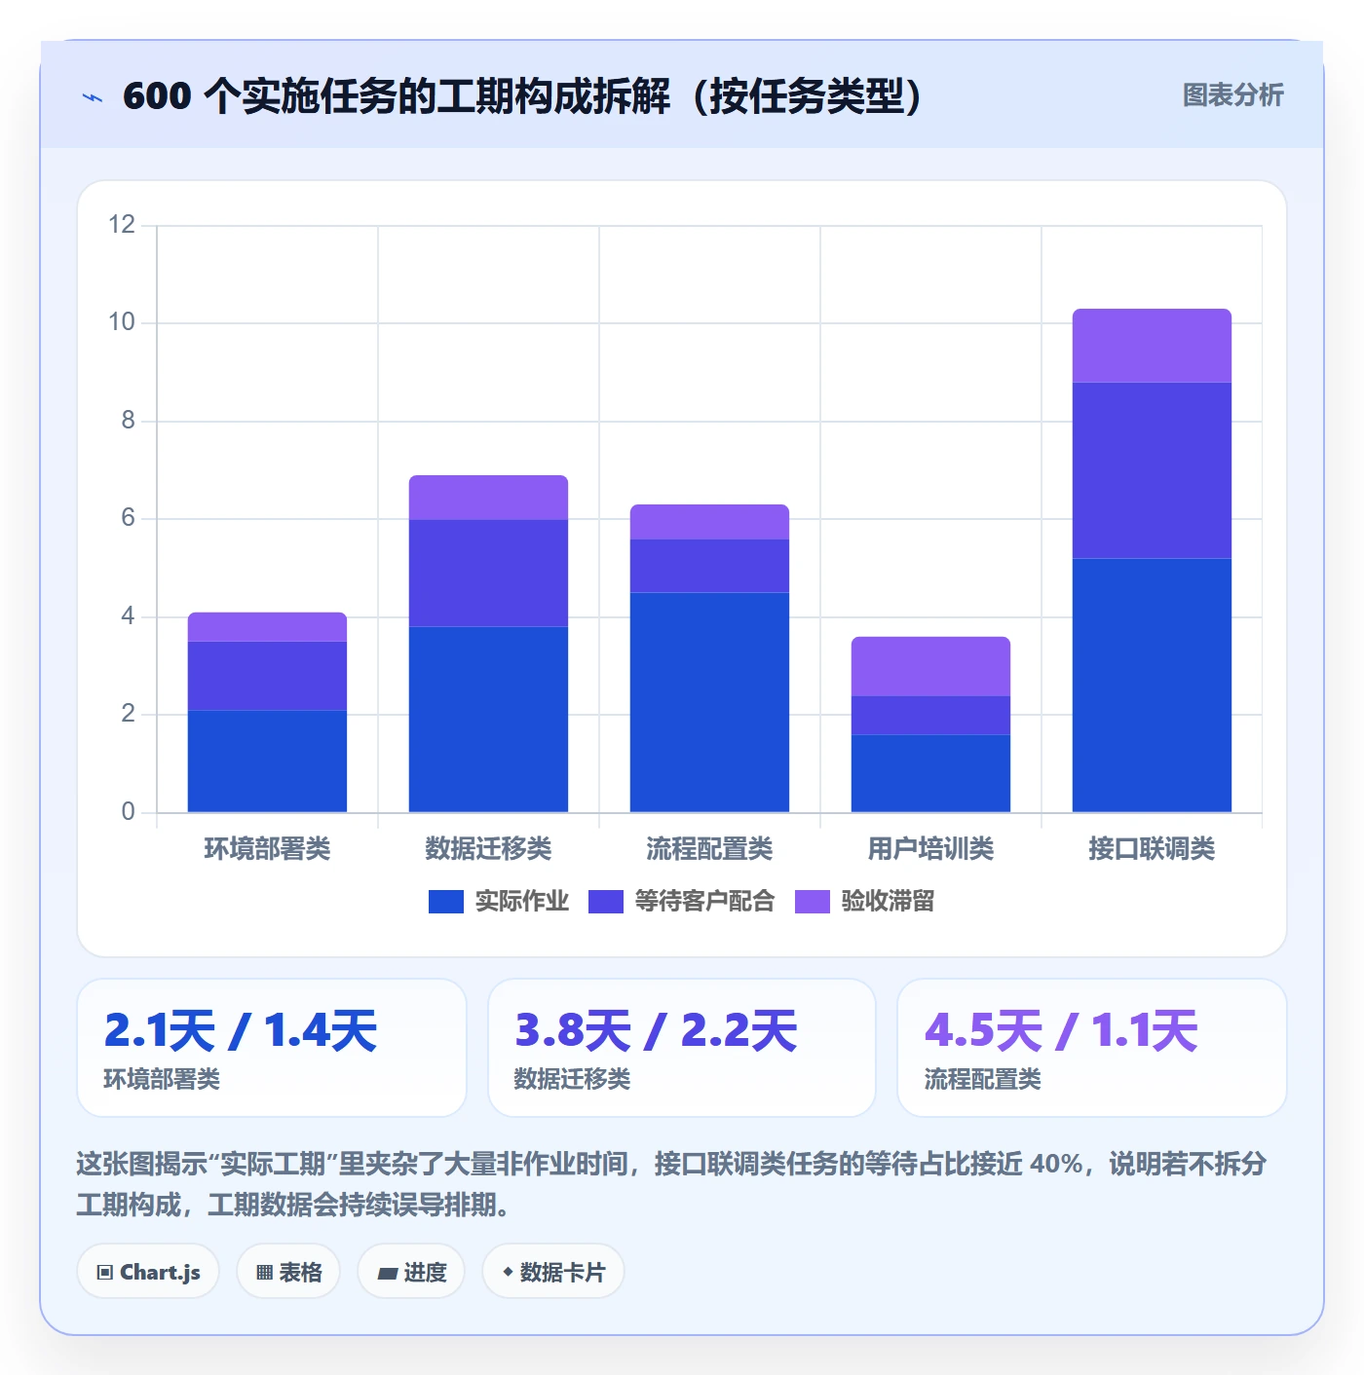
Task: Click the 实际作业 legend label
Action: (x=521, y=902)
